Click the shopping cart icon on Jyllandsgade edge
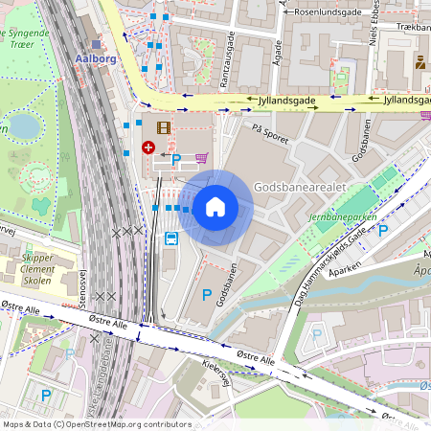Screen dimensions: 431x431 426,115
